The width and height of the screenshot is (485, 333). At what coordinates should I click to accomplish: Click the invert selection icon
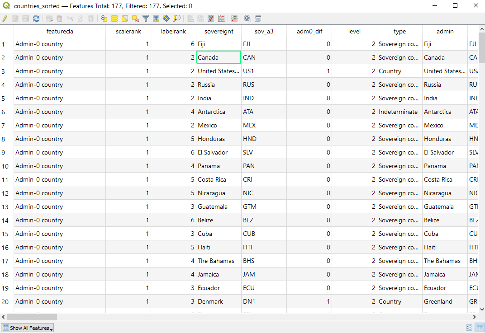click(x=125, y=19)
